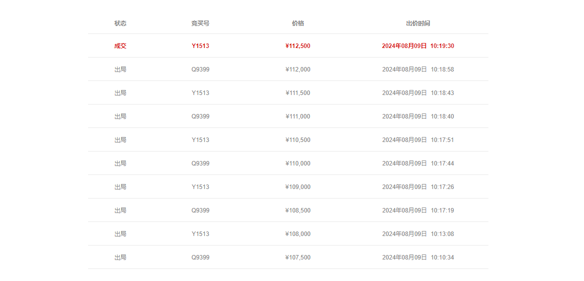Click the ¥107,500 bid price
Viewport: 584px width, 281px height.
[298, 257]
